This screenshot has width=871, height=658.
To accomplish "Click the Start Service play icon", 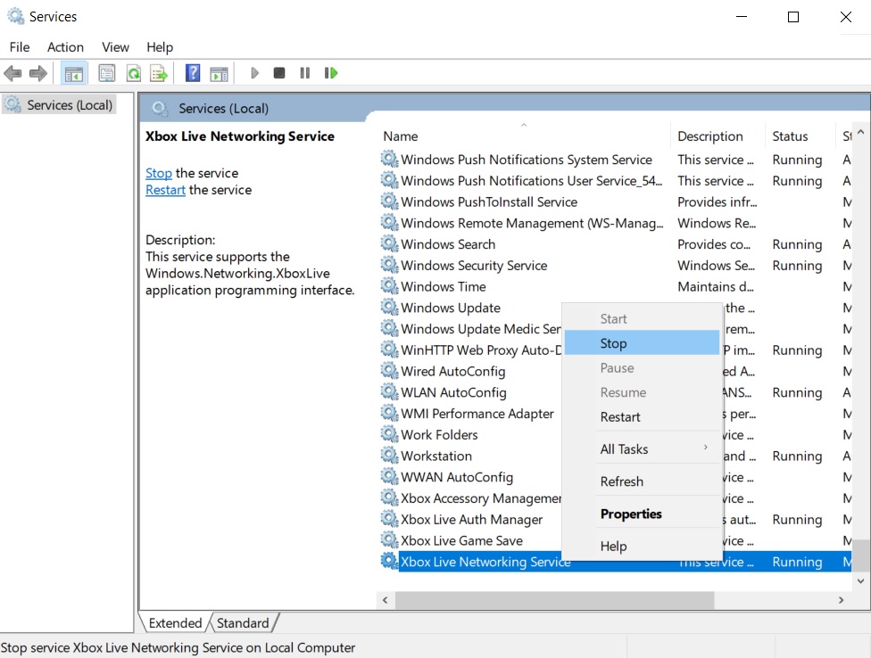I will pos(254,73).
